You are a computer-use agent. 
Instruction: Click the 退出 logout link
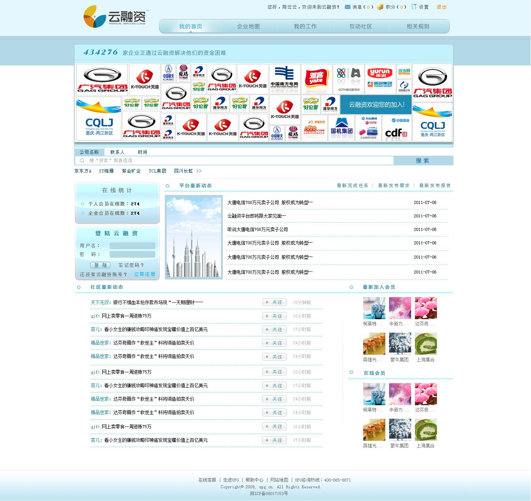click(442, 7)
